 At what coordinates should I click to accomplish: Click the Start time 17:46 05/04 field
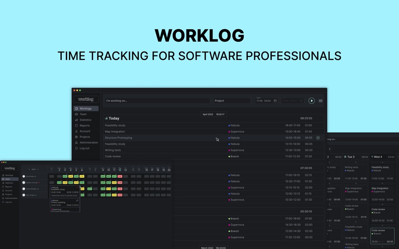point(266,101)
